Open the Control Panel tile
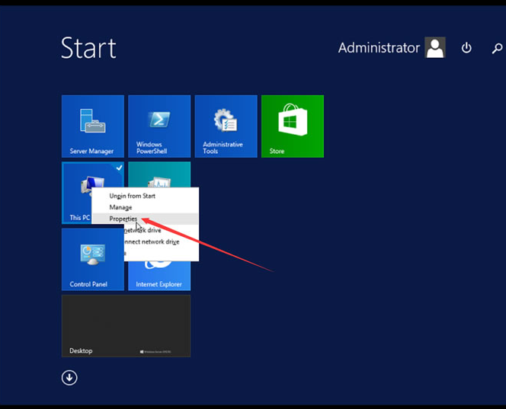The height and width of the screenshot is (409, 506). [x=92, y=259]
